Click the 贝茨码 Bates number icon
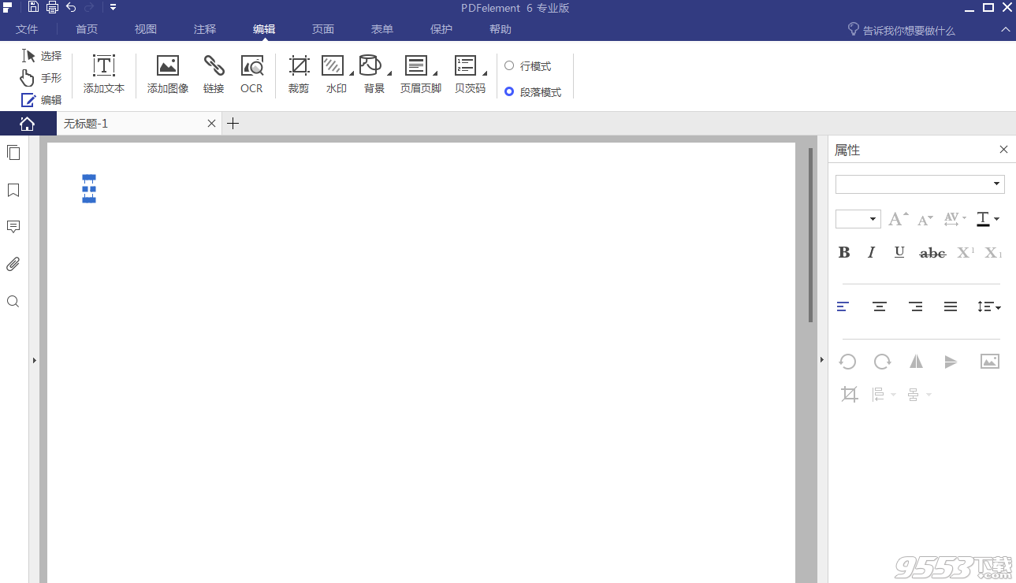This screenshot has width=1016, height=583. coord(466,65)
